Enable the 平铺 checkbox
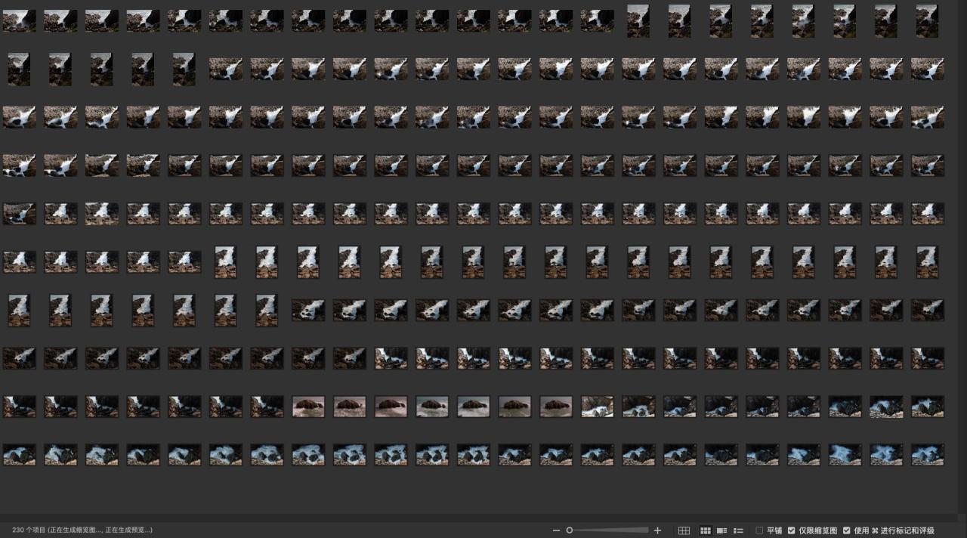This screenshot has height=538, width=967. (x=759, y=530)
